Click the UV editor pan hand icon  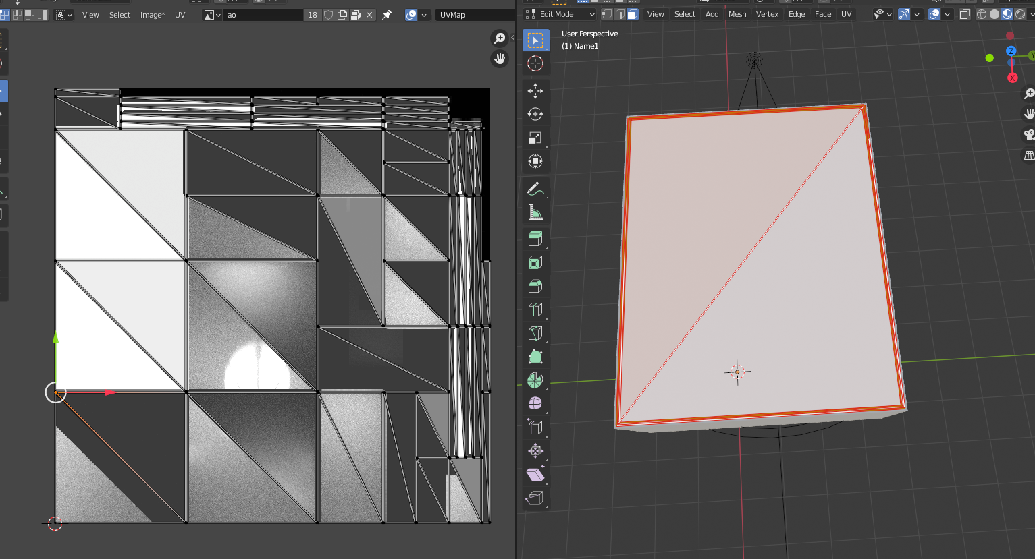pyautogui.click(x=500, y=59)
